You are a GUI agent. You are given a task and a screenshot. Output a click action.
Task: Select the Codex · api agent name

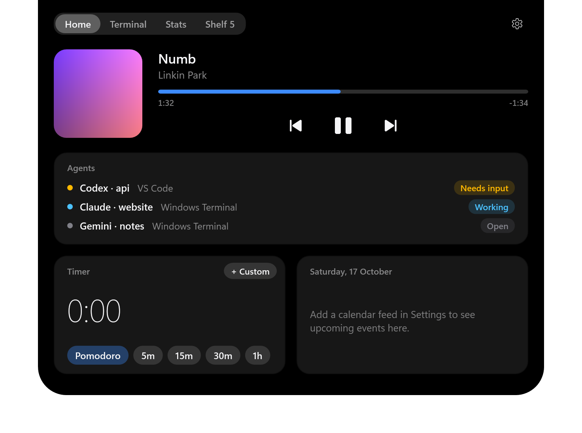[105, 188]
